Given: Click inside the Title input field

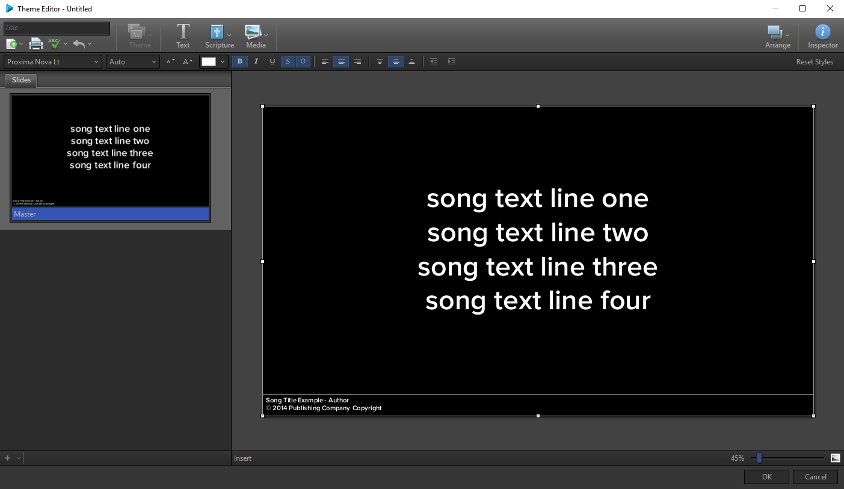Looking at the screenshot, I should [57, 28].
